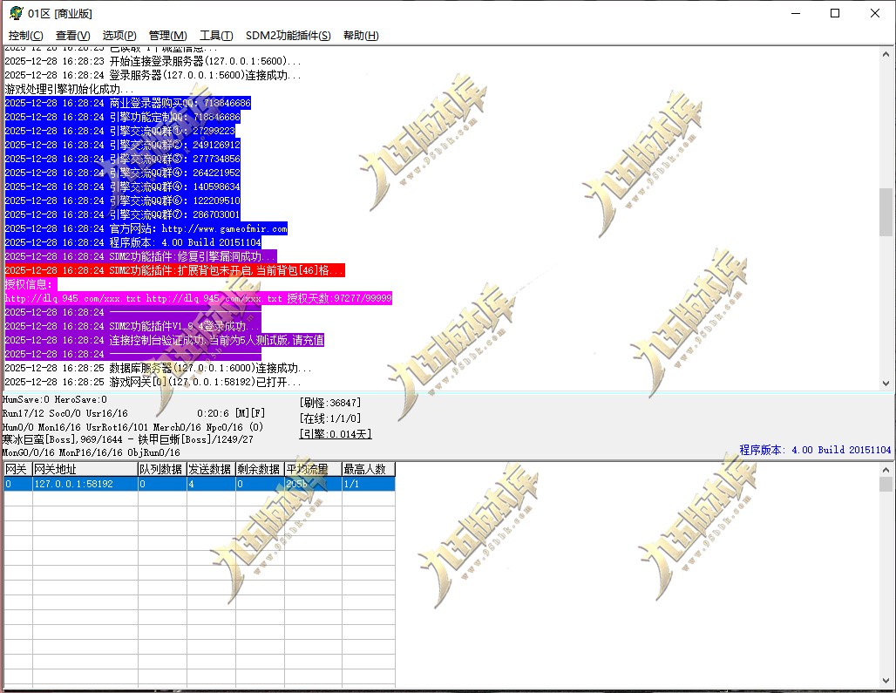The height and width of the screenshot is (693, 896).
Task: Click the app icon in title bar
Action: (16, 13)
